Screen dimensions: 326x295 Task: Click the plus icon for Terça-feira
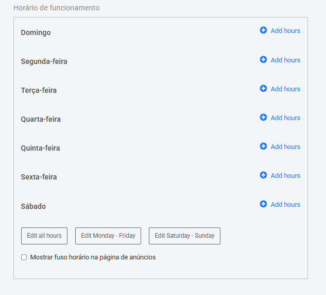[x=263, y=89]
